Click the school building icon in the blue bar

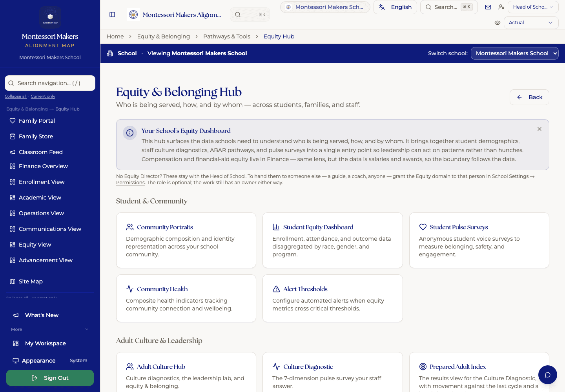pos(110,53)
